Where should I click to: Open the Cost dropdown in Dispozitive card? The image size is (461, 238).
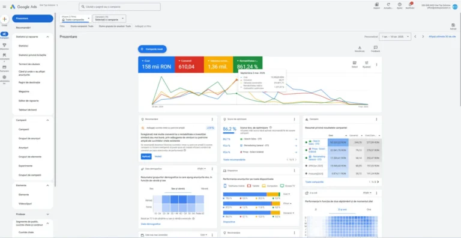[287, 194]
